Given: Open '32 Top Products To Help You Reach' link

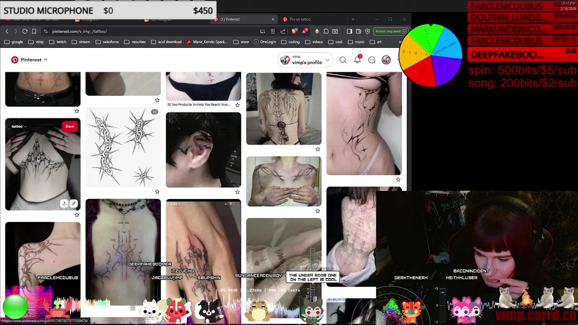Looking at the screenshot, I should 199,104.
